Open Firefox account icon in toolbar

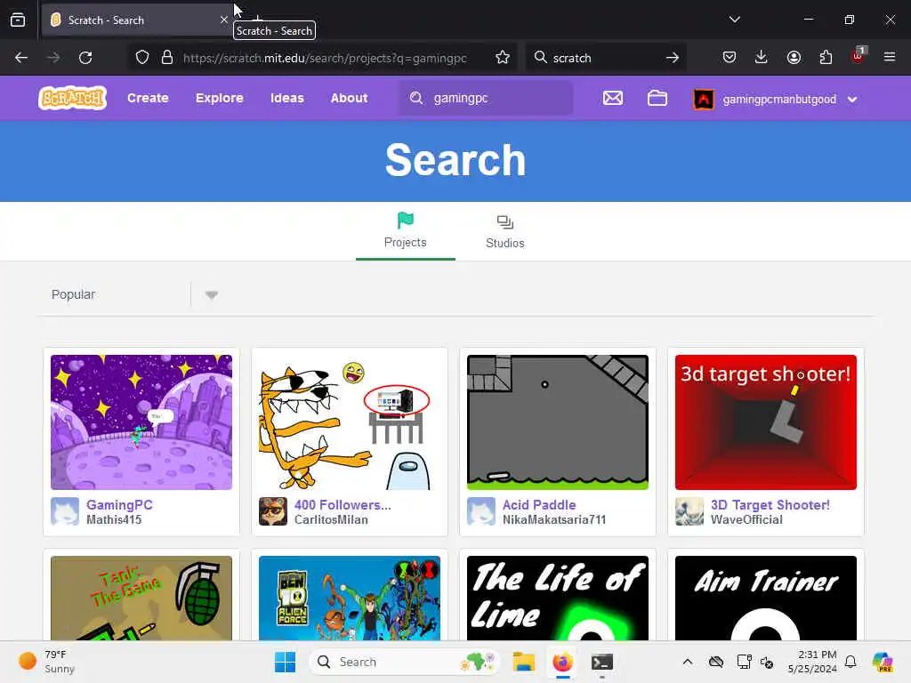[x=794, y=57]
